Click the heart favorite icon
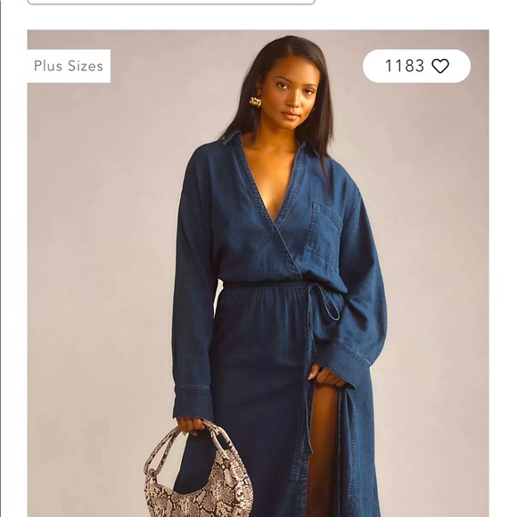 [440, 66]
